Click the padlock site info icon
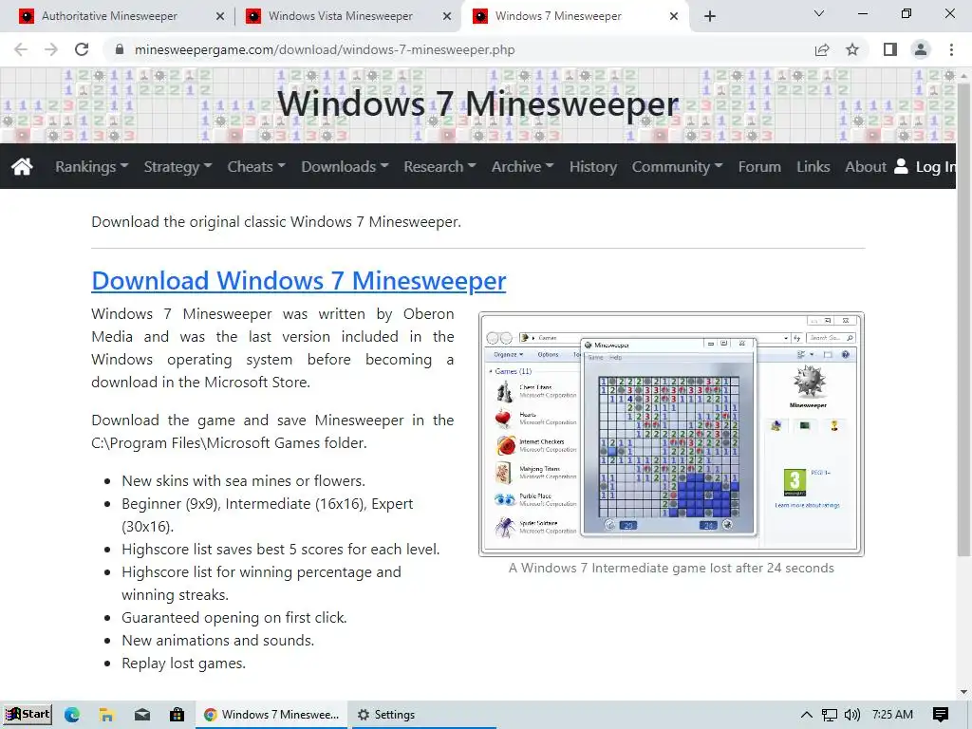The width and height of the screenshot is (972, 729). 120,49
